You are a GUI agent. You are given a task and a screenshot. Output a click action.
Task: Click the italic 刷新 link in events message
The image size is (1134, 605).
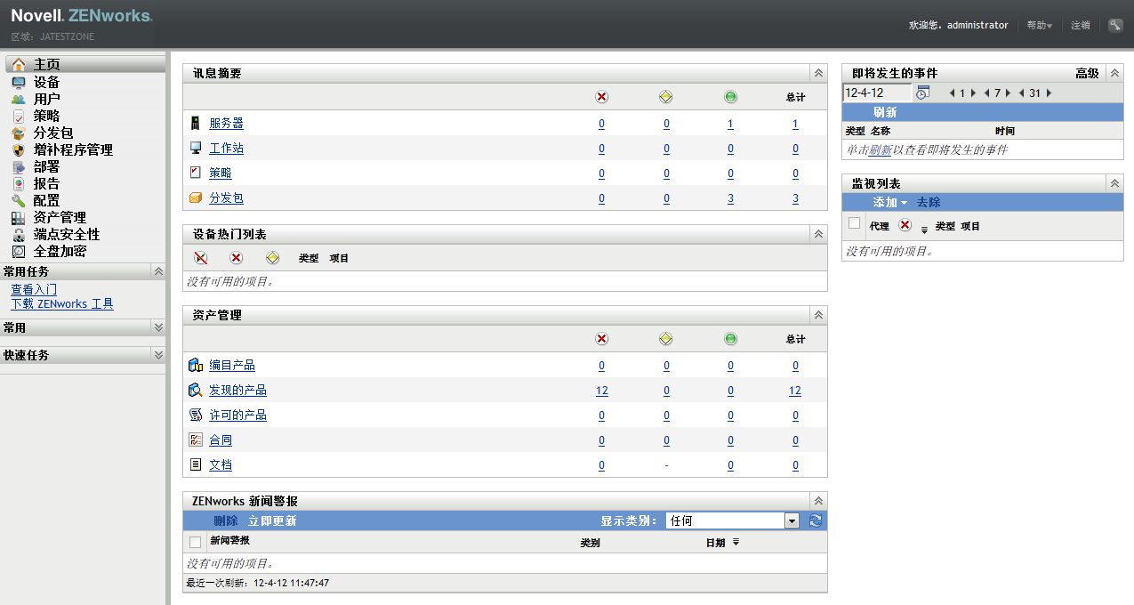pos(881,150)
